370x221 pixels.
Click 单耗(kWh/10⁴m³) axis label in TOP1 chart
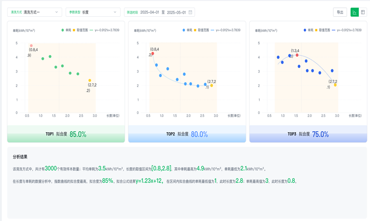(x=24, y=30)
